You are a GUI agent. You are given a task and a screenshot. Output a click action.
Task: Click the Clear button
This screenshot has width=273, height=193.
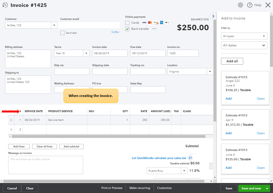tap(30, 188)
